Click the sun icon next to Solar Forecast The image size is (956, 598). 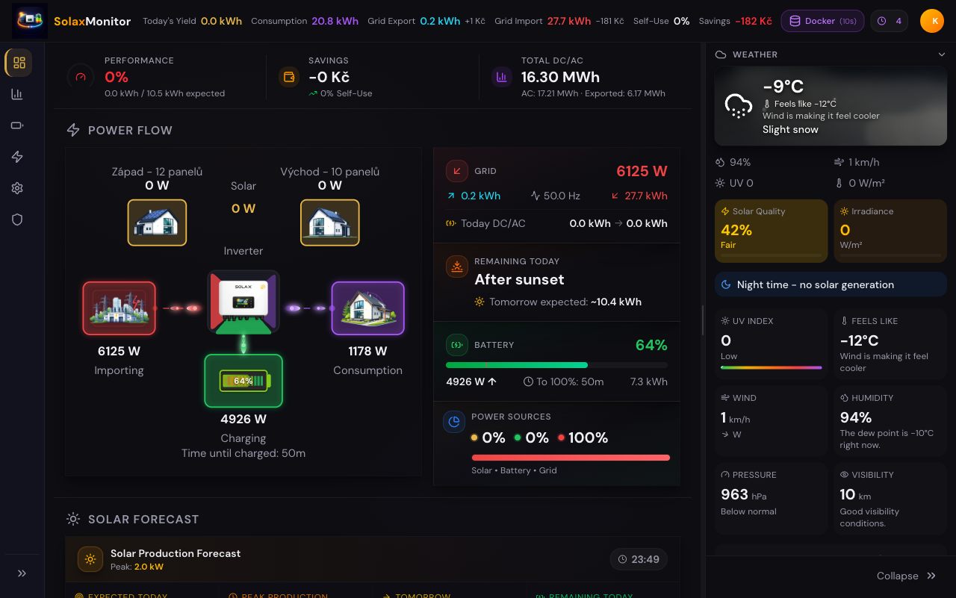point(72,519)
